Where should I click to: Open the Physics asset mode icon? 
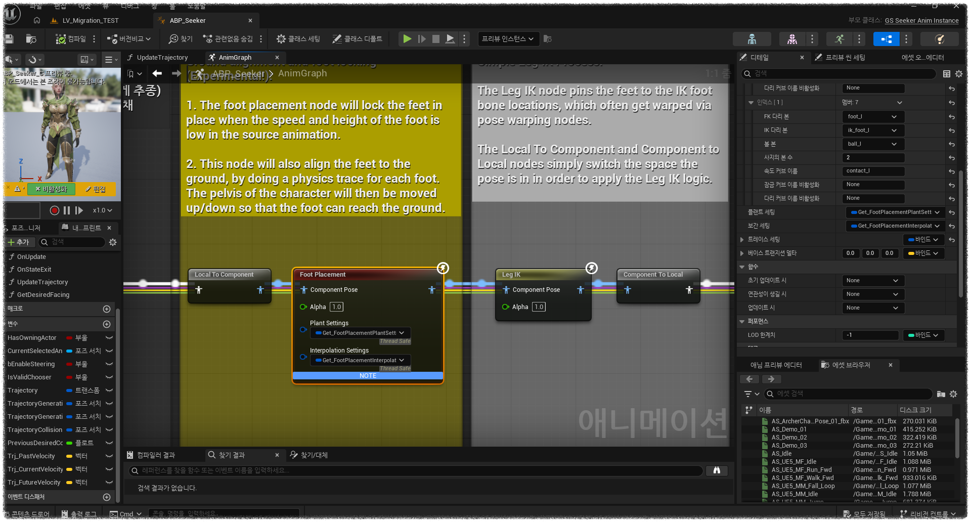click(x=940, y=39)
